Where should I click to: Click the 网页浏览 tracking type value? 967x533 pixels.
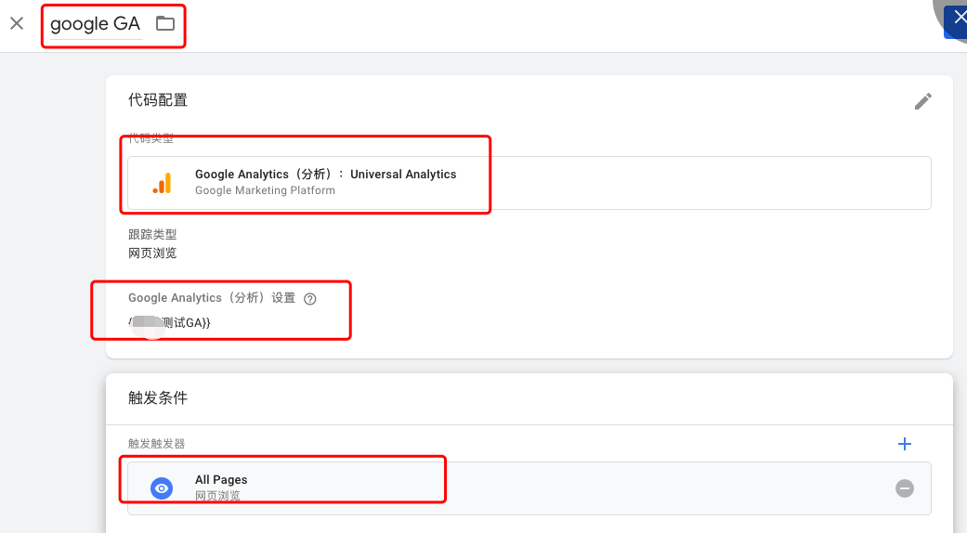[152, 253]
